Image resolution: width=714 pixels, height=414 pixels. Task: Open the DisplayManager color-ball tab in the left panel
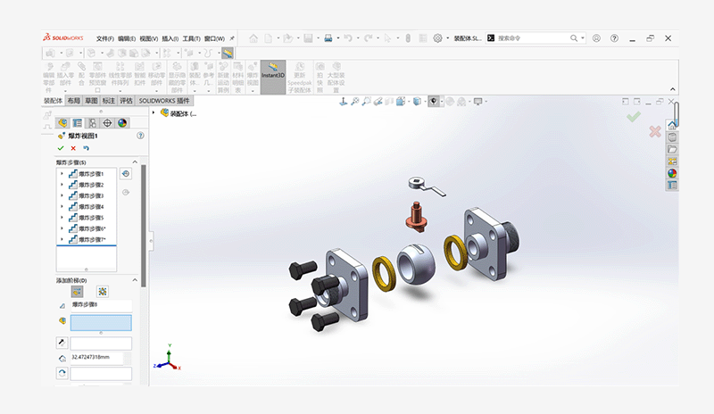coord(122,123)
